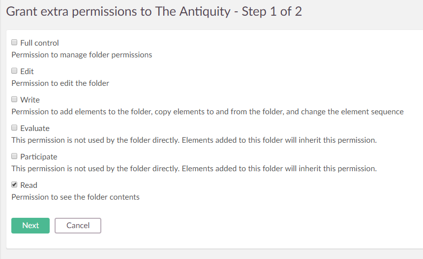Click 'Permission to manage folder permissions' description

82,55
